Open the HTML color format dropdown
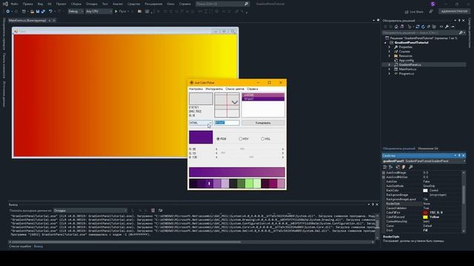Viewport: 474px width, 266px height. 201,123
